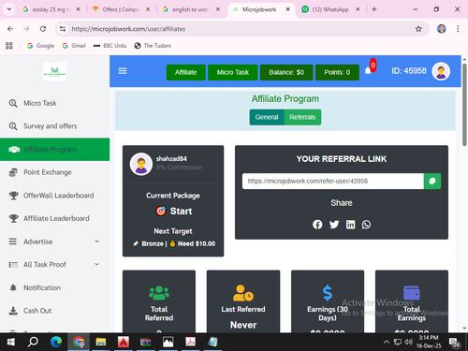Image resolution: width=468 pixels, height=351 pixels.
Task: Open a new browser tab
Action: pyautogui.click(x=374, y=9)
